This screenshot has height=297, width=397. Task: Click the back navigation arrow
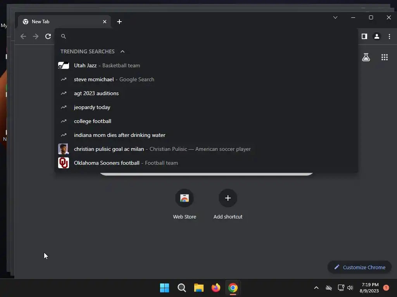coord(23,36)
